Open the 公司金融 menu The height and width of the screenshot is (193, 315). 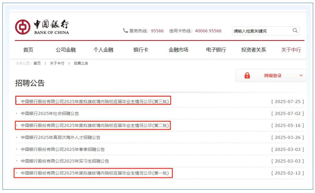66,50
